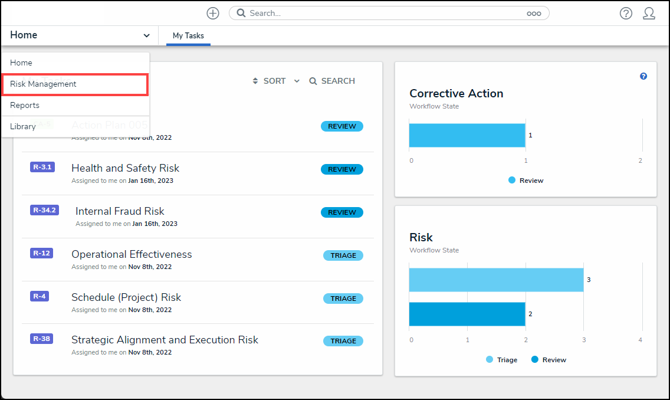Click the search bar ellipsis options icon
Image resolution: width=670 pixels, height=400 pixels.
(x=534, y=13)
